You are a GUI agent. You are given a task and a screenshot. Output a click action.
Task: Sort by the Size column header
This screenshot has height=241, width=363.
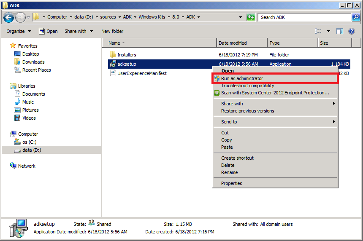pos(335,43)
